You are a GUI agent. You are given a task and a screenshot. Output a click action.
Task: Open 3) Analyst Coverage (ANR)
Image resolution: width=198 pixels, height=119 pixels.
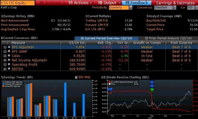[x=164, y=16]
